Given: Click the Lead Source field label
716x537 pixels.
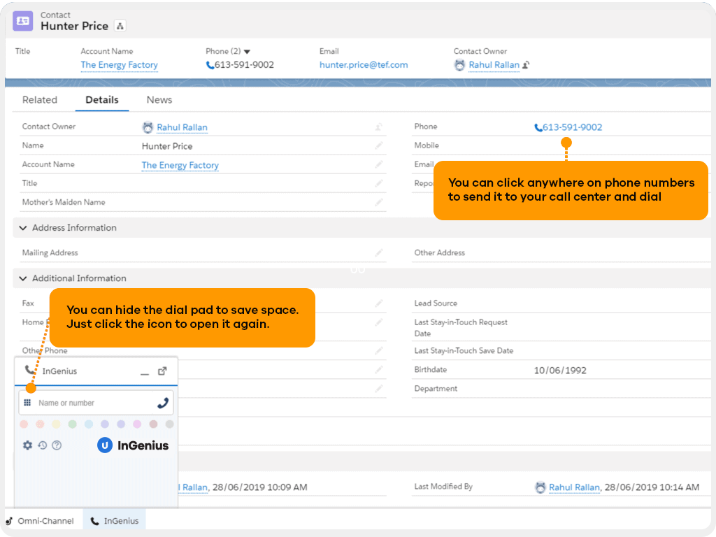Looking at the screenshot, I should tap(436, 303).
